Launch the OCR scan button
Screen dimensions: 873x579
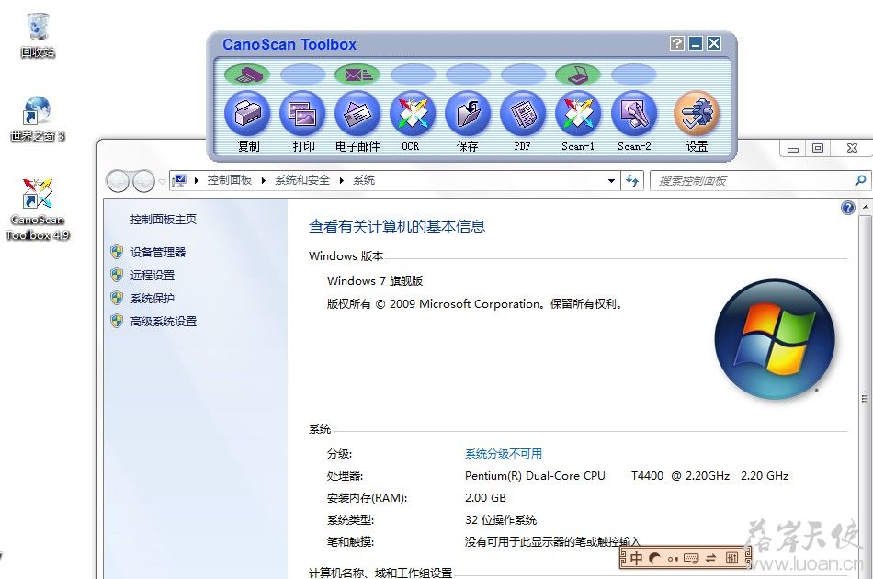pyautogui.click(x=413, y=114)
